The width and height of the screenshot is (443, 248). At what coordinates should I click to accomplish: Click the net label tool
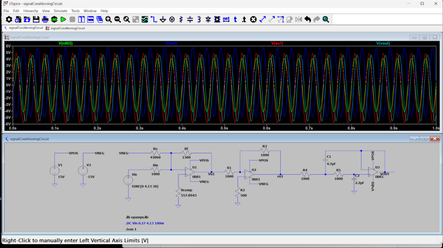226,19
